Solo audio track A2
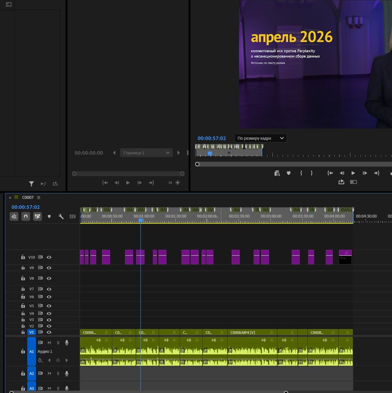The height and width of the screenshot is (393, 392). (x=58, y=373)
